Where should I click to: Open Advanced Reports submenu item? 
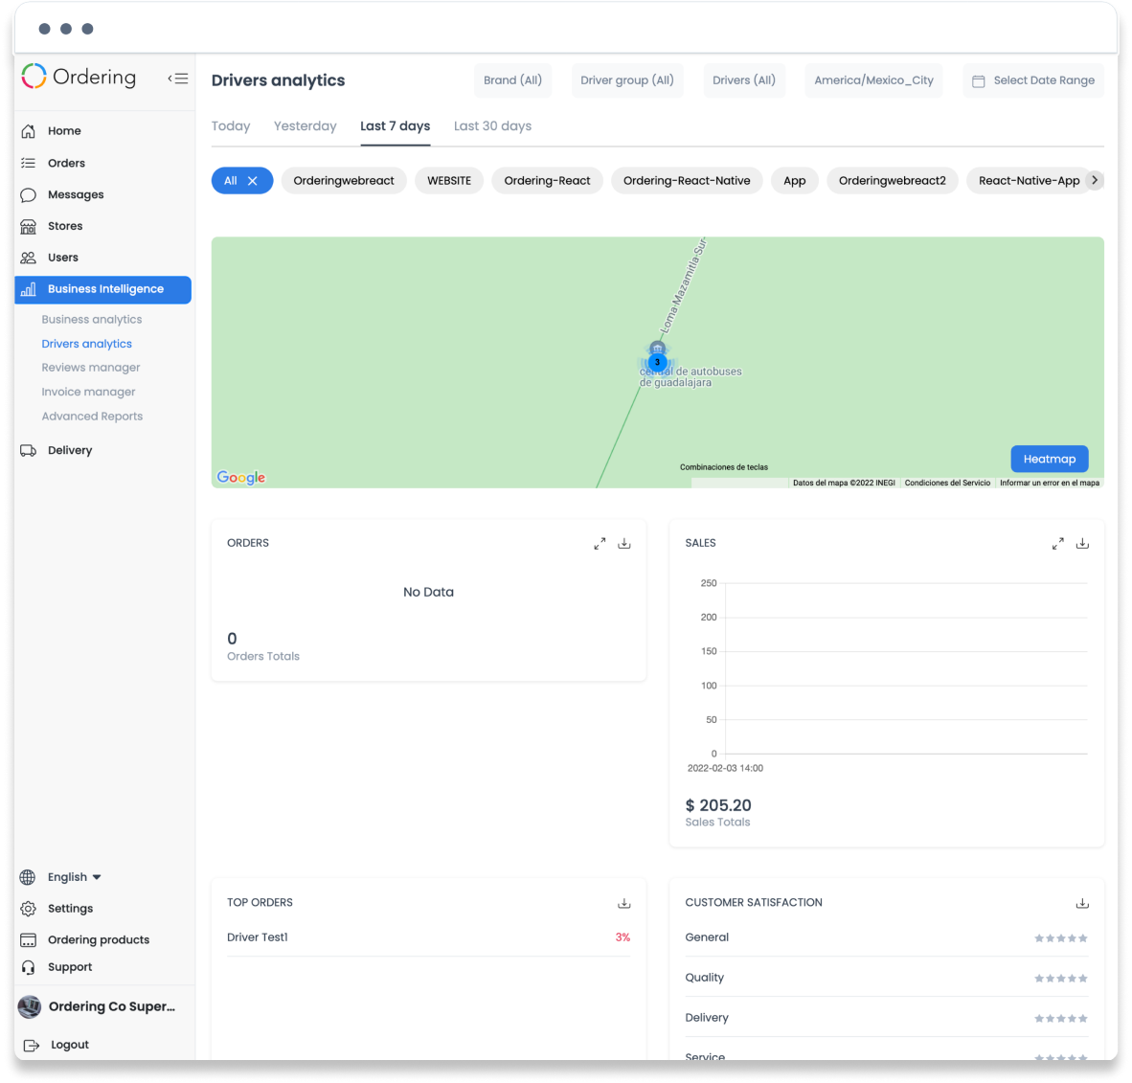92,417
